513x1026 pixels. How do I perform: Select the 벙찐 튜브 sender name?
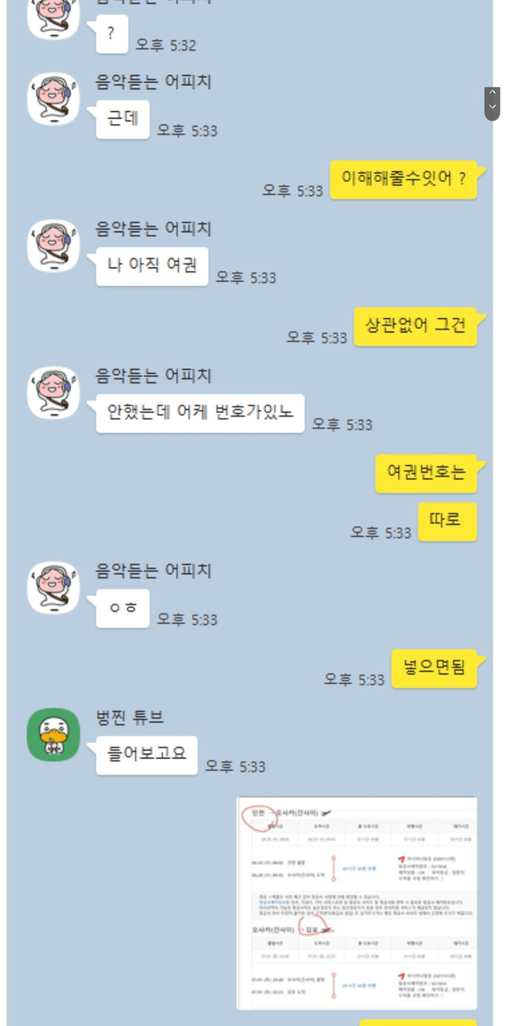[130, 717]
